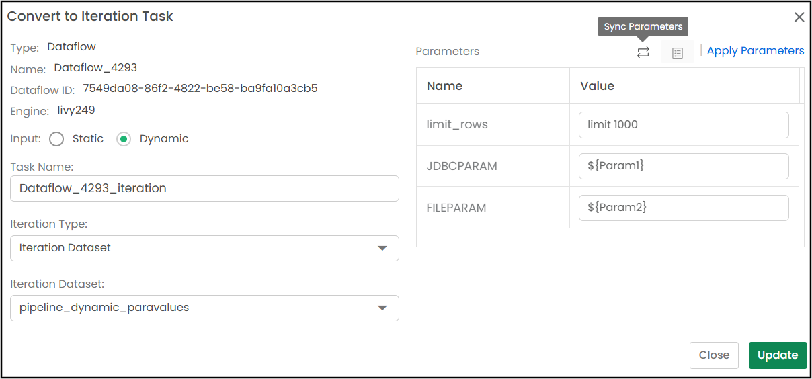The width and height of the screenshot is (812, 379).
Task: Open the Iteration Type dropdown
Action: [x=204, y=248]
